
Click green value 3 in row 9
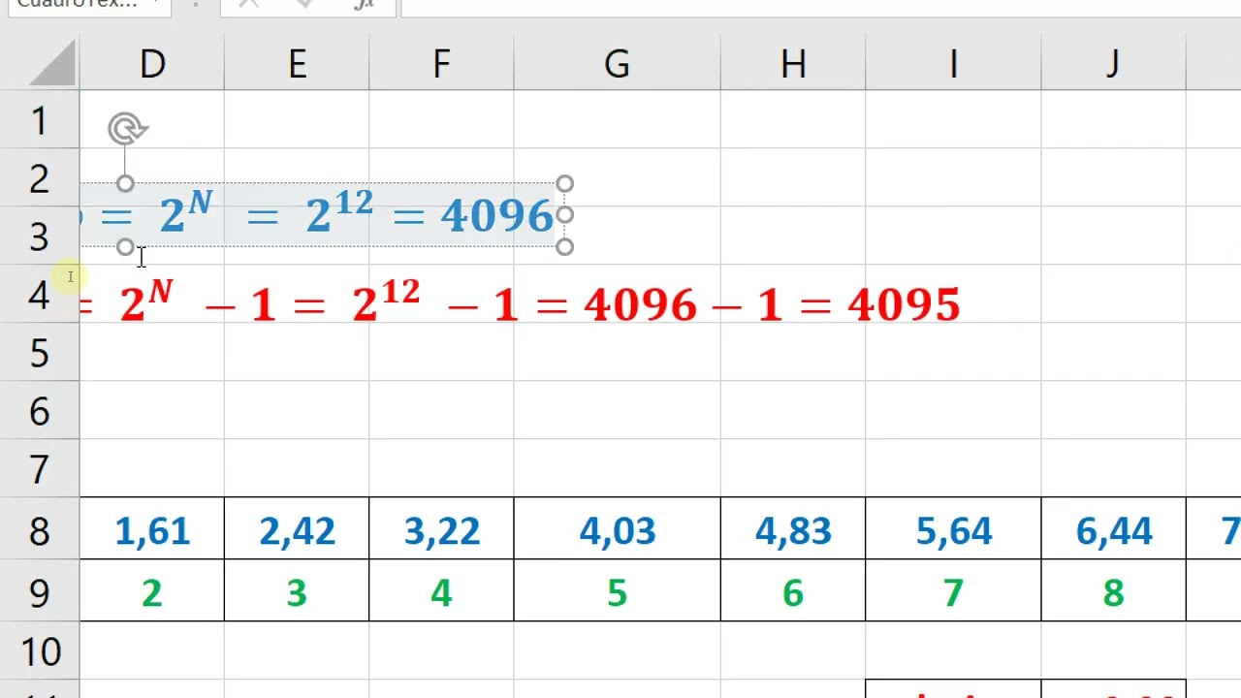(297, 592)
